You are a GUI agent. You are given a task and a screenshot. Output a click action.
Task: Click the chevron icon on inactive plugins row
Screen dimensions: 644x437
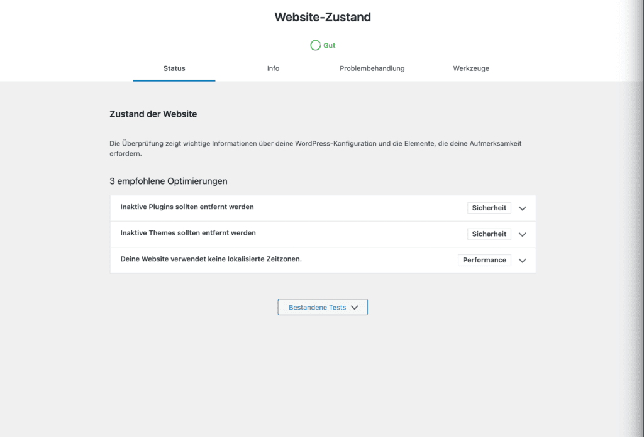tap(522, 208)
